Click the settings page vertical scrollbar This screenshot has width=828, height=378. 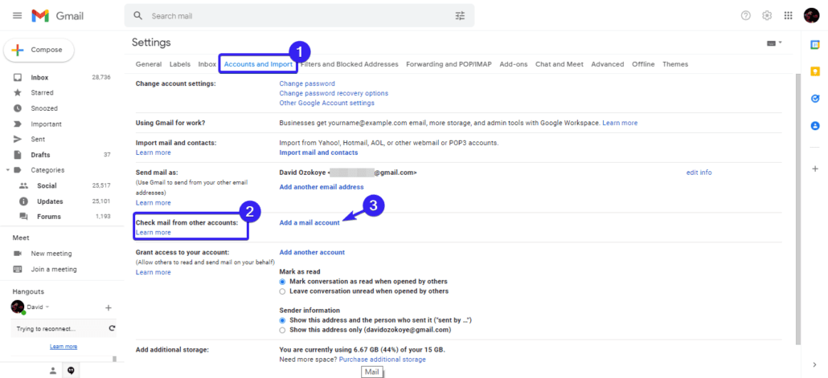(798, 208)
